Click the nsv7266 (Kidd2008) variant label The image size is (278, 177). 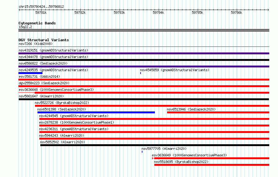36,44
